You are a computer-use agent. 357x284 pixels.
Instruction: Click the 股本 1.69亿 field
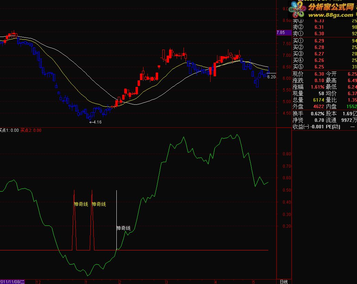(x=341, y=114)
